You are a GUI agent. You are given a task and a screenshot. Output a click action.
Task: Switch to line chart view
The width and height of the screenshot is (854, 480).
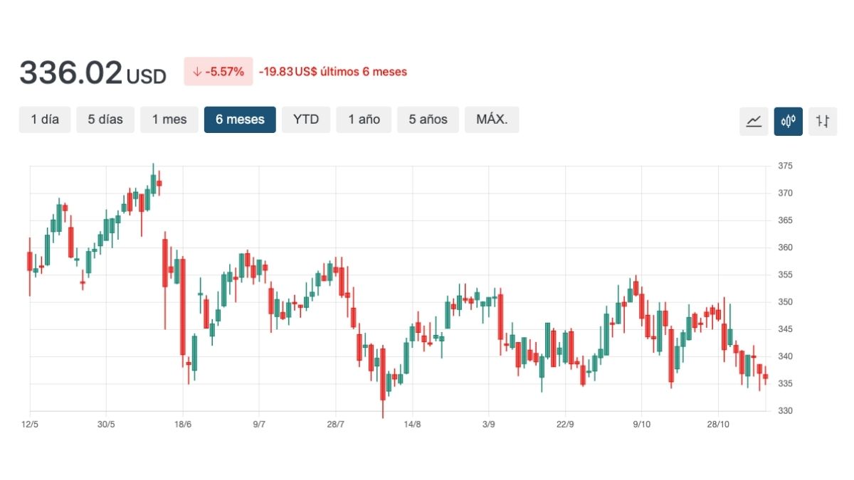[754, 121]
